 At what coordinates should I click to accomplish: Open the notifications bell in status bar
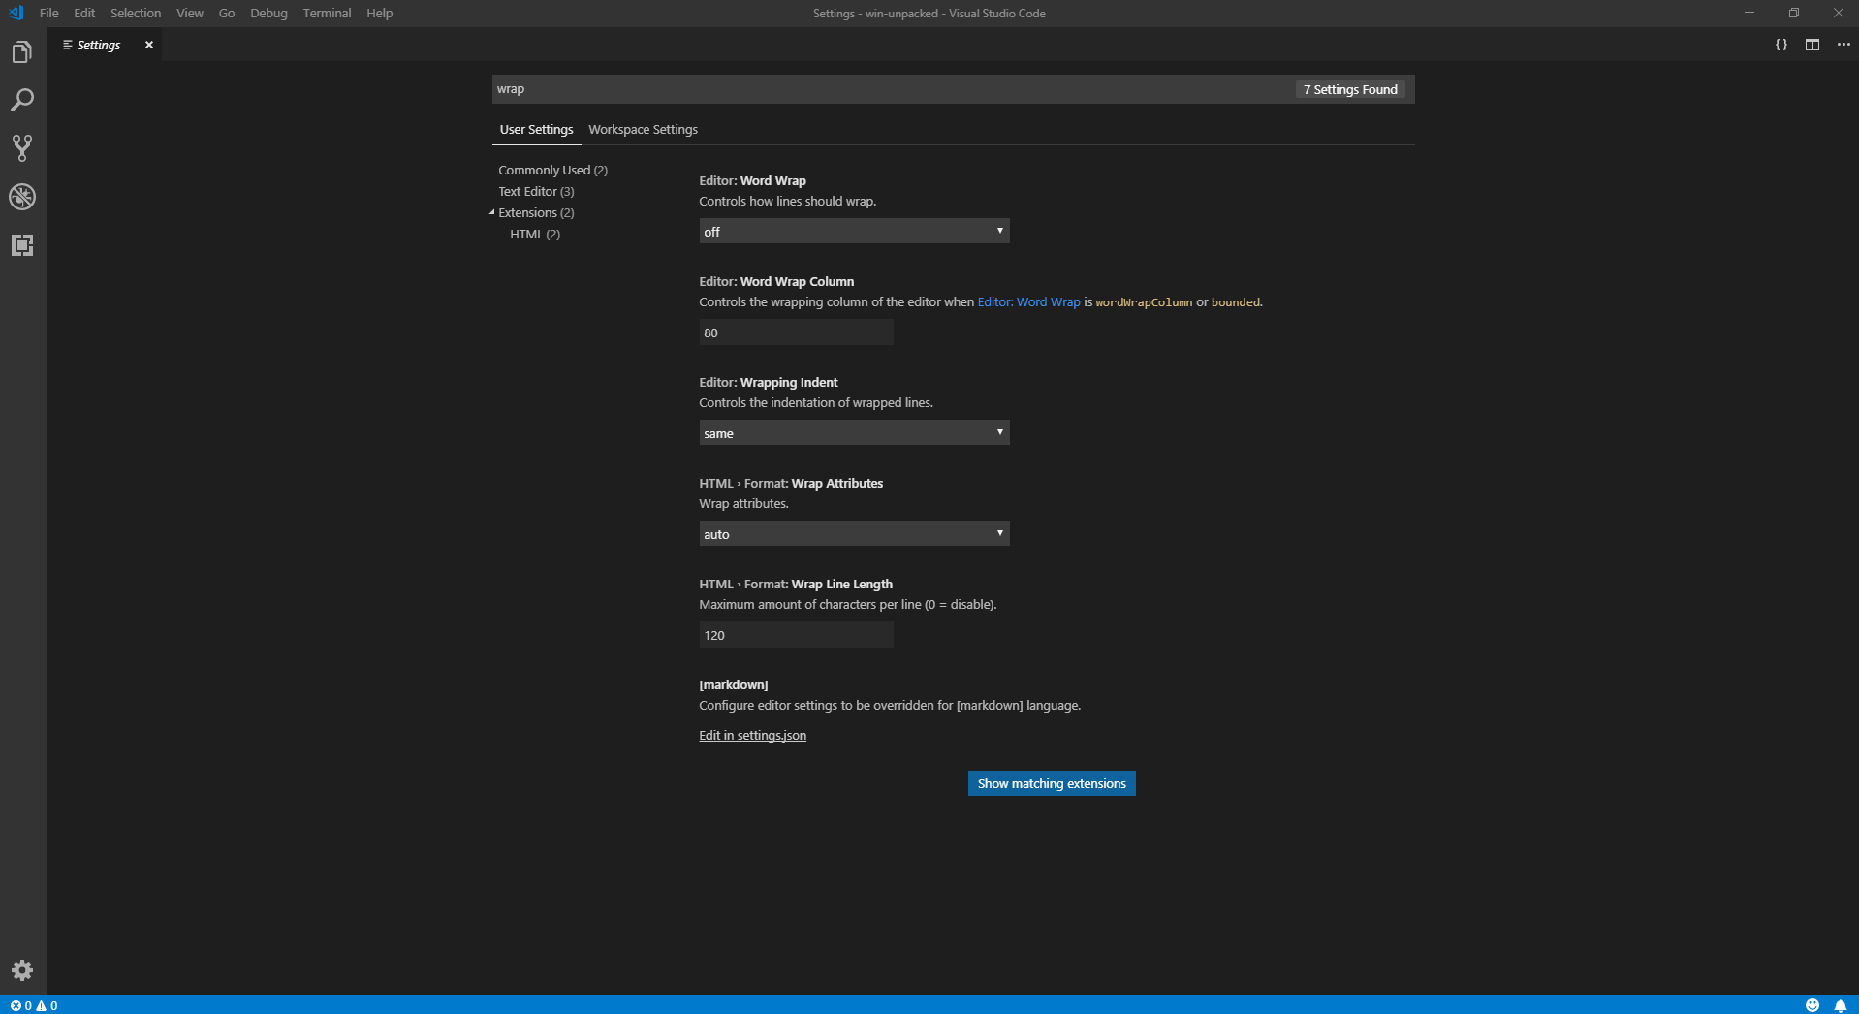click(1841, 1005)
